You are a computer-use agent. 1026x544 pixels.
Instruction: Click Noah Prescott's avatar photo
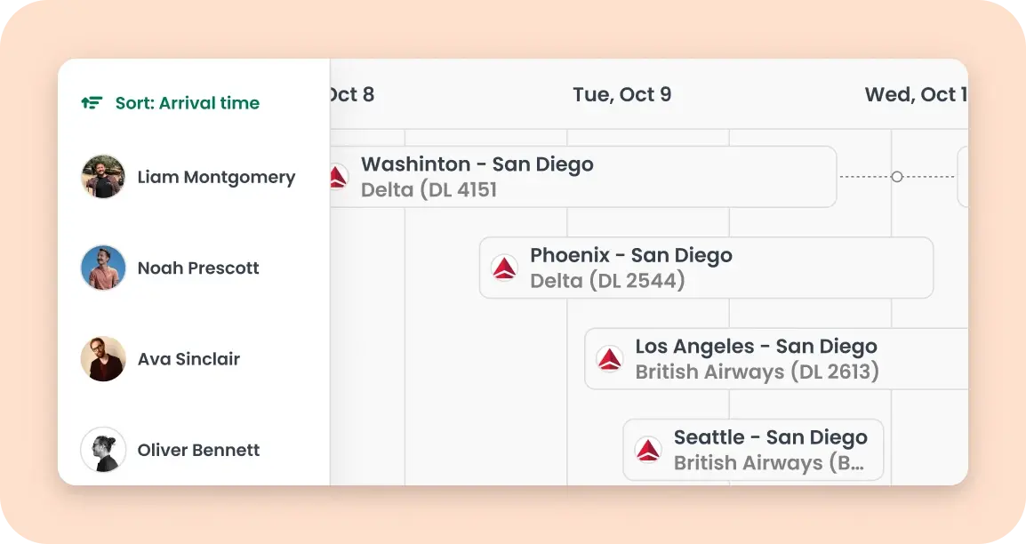tap(103, 268)
